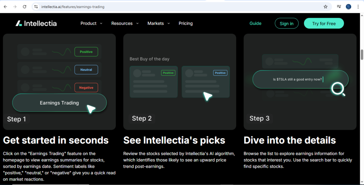Click the Step 3 illustration card
364x185 pixels.
point(300,82)
